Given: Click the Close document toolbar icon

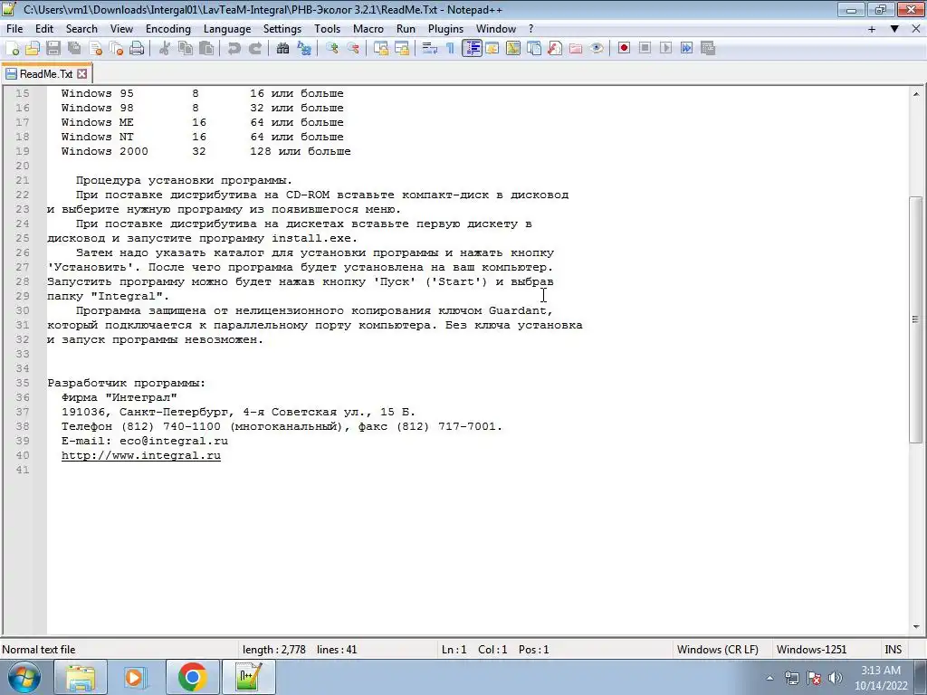Looking at the screenshot, I should (x=95, y=49).
